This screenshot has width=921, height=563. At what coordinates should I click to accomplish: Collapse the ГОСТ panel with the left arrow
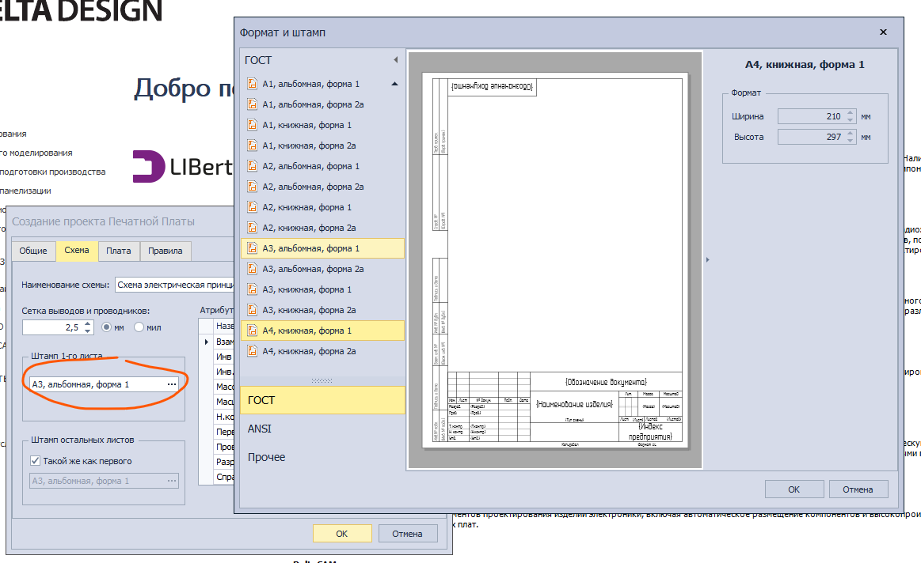click(395, 60)
